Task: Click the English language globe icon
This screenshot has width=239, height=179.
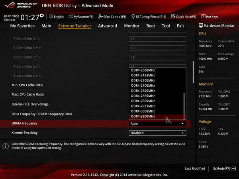Action: pos(51,16)
